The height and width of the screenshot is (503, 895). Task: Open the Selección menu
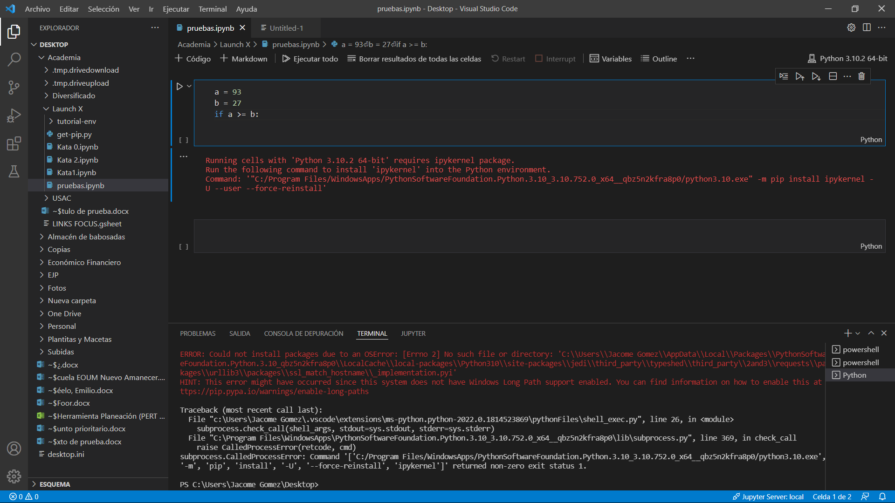(103, 9)
